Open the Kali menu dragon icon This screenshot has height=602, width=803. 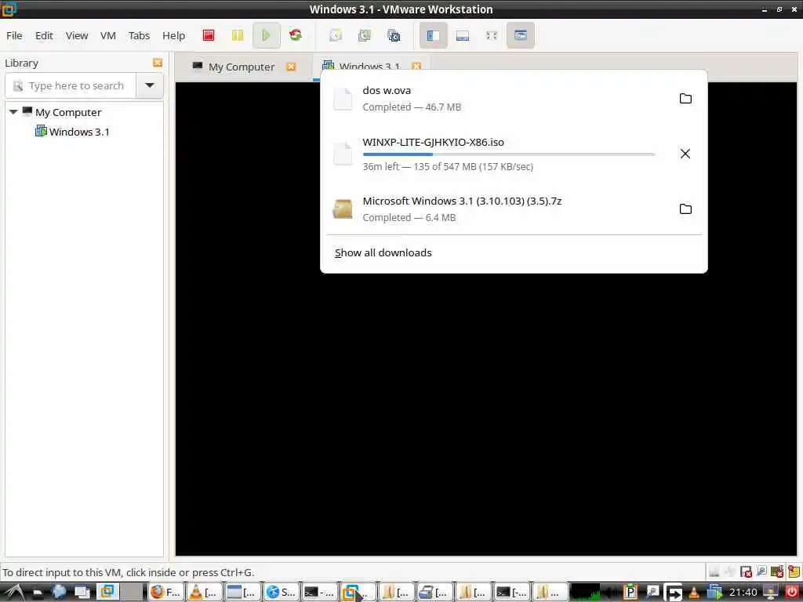point(14,593)
